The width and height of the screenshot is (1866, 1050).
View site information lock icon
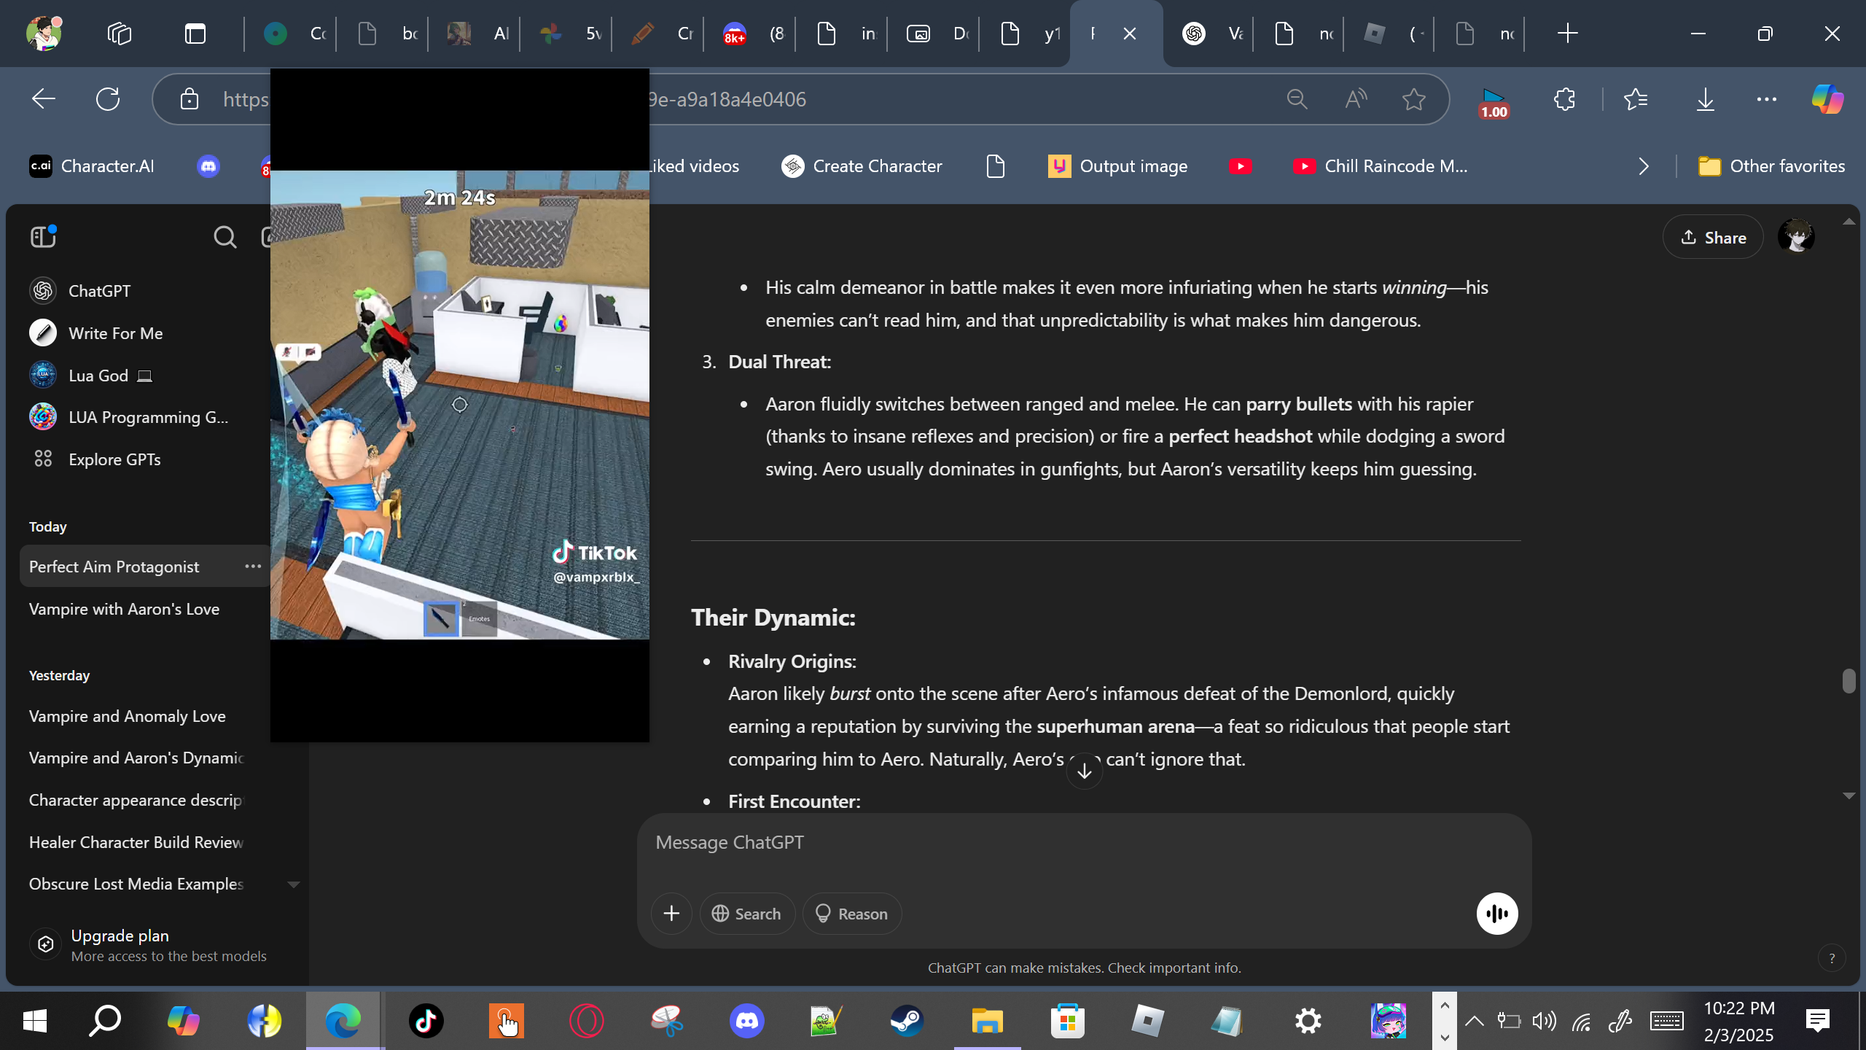click(190, 99)
